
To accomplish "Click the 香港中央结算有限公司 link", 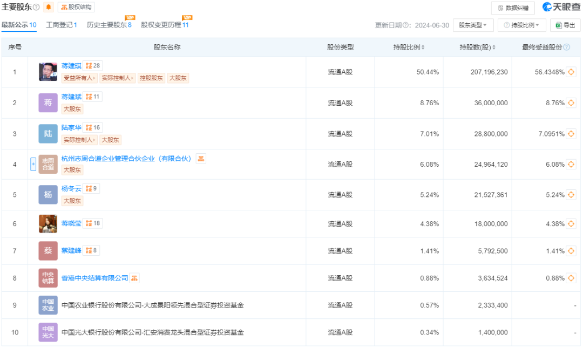I will click(93, 278).
